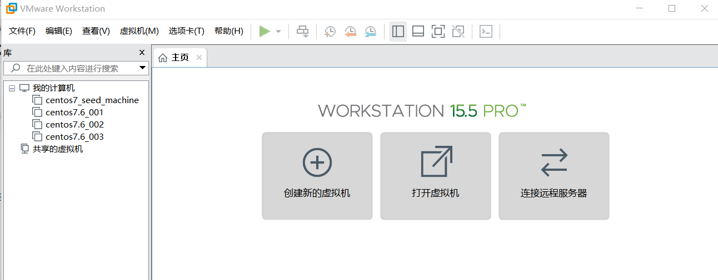Screen dimensions: 718x280
Task: Select 共享的虚拟机 in the library
Action: point(58,149)
